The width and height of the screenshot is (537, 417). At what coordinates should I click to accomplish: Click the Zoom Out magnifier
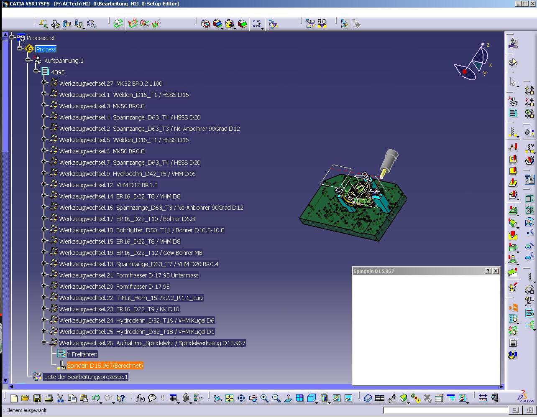[x=276, y=398]
